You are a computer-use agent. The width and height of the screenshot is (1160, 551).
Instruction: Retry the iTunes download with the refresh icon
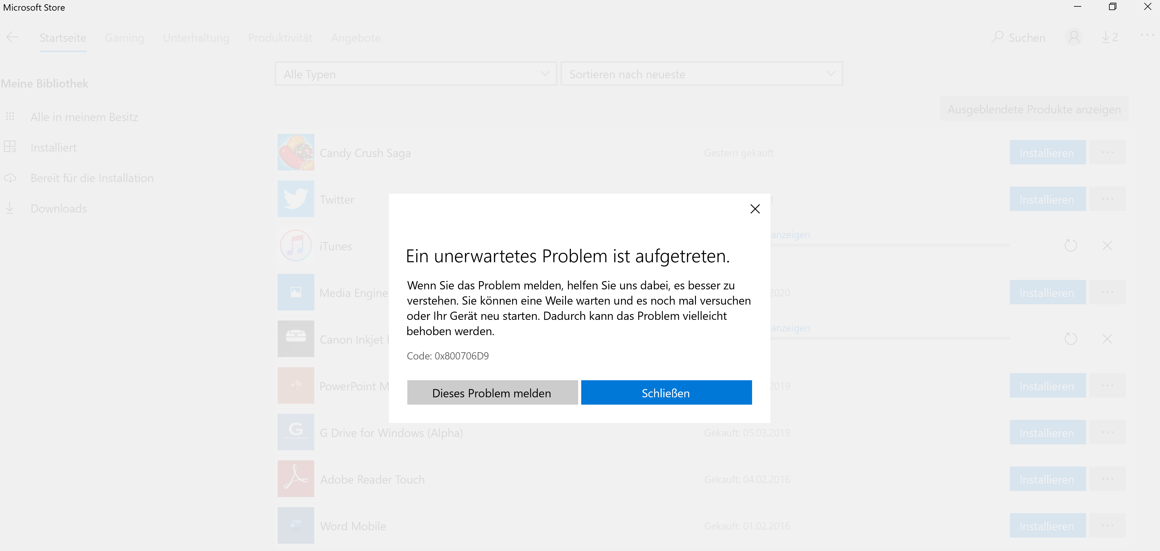coord(1070,246)
